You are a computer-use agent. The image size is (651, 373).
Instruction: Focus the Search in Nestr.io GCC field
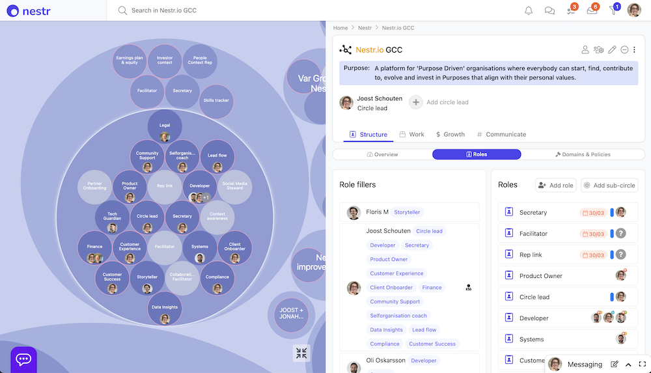[164, 10]
